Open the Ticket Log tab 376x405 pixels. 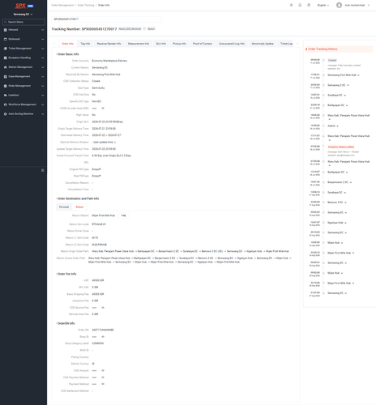(286, 44)
